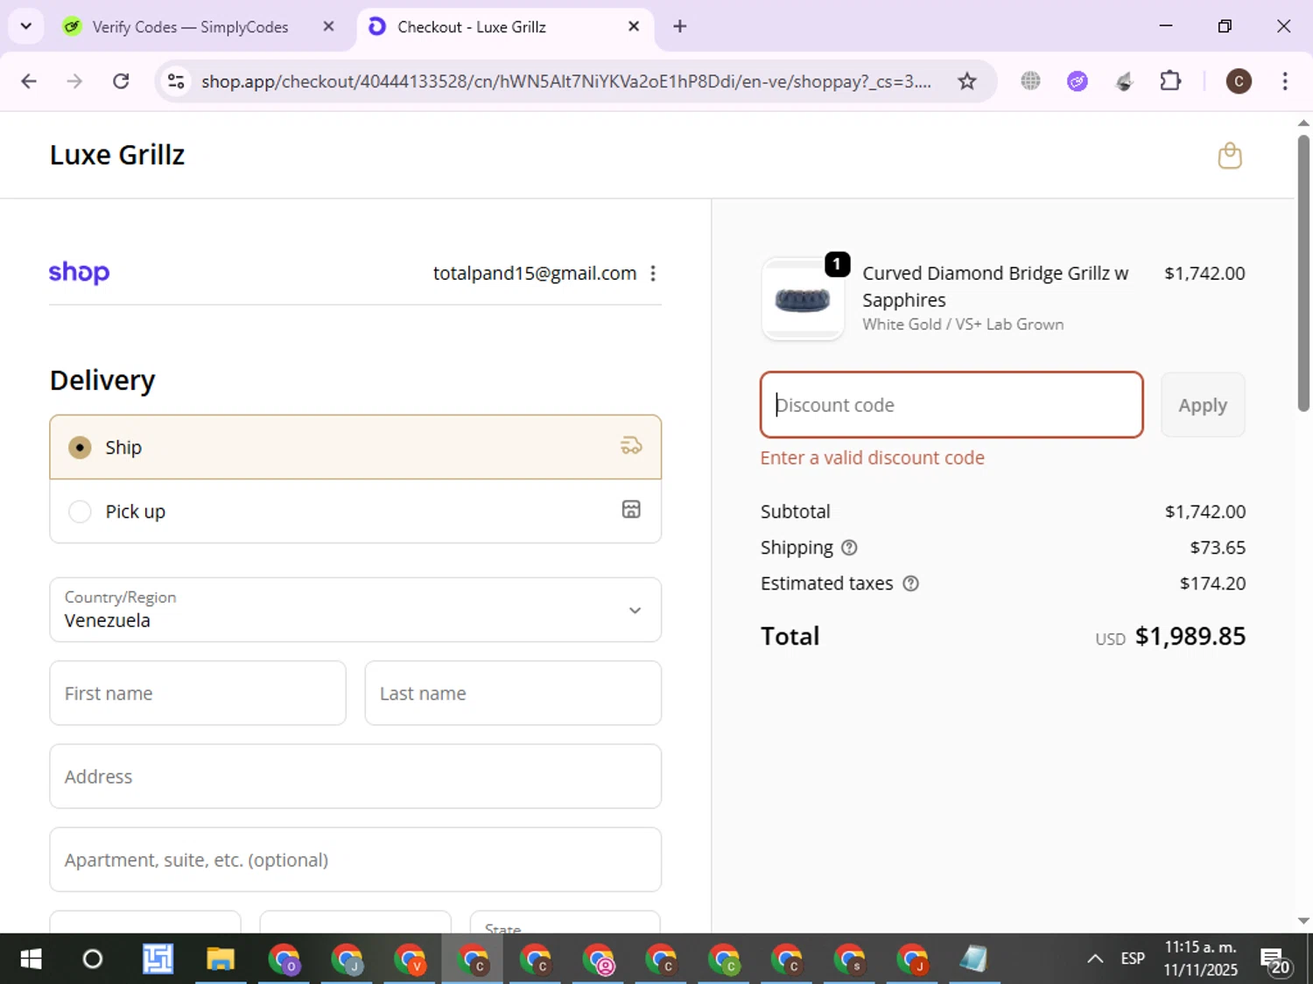
Task: Show hidden system tray icons
Action: tap(1094, 959)
